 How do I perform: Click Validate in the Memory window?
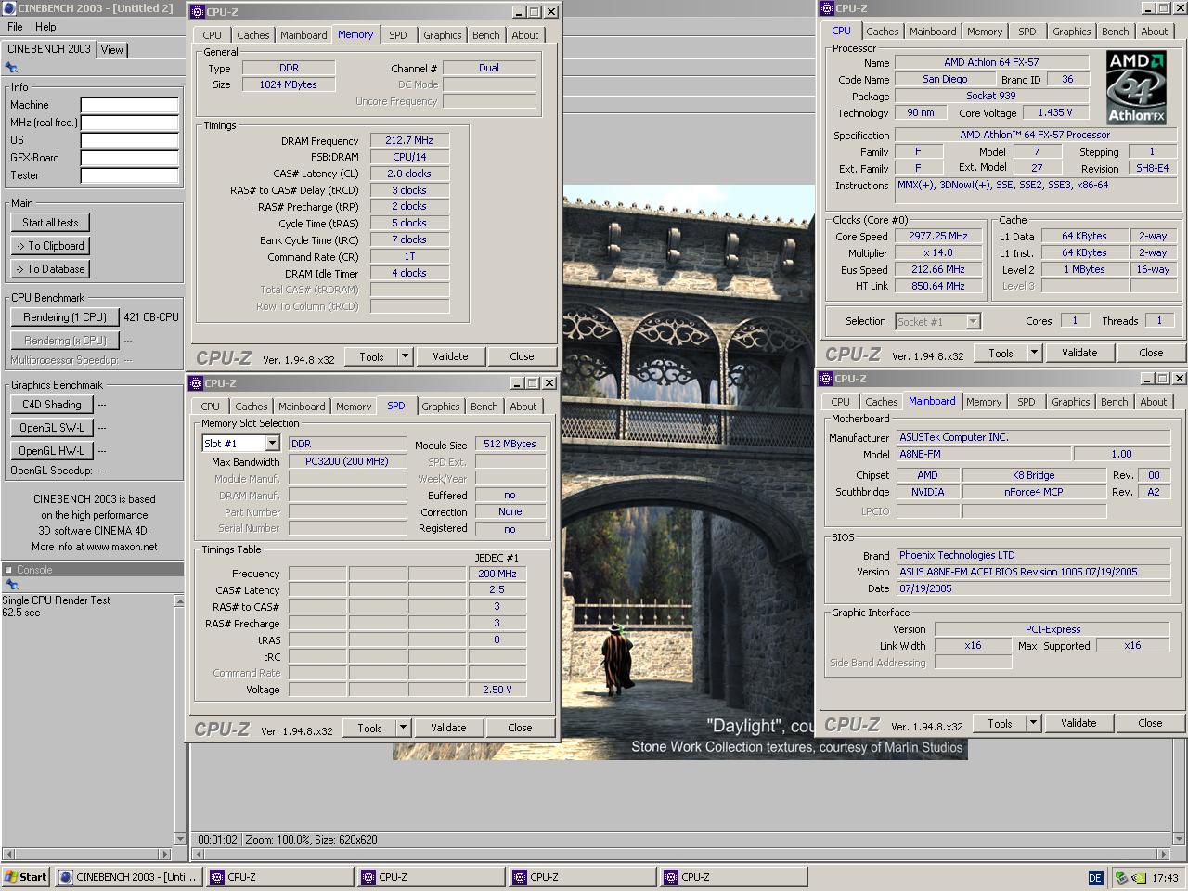click(450, 356)
